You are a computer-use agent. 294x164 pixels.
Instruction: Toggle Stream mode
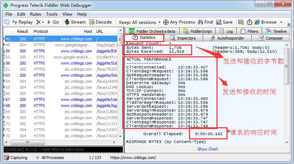[x=75, y=22]
